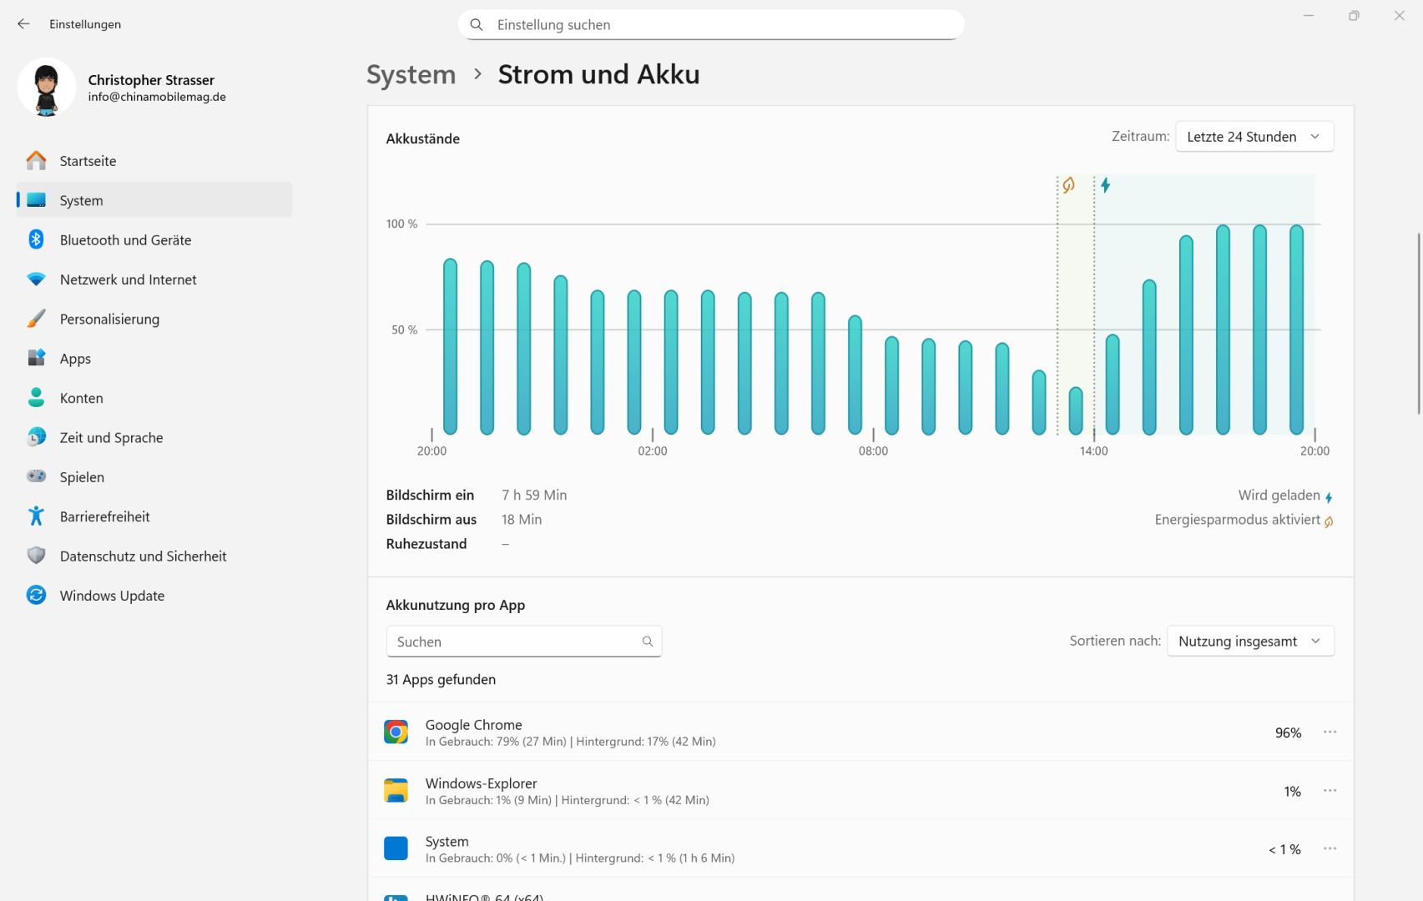Click the 96% usage value for Chrome
Viewport: 1423px width, 901px height.
[x=1288, y=732]
